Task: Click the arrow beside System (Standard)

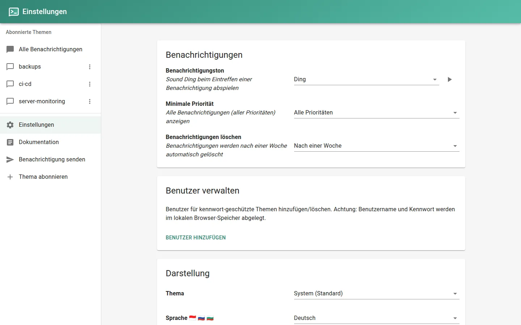Action: (x=455, y=294)
